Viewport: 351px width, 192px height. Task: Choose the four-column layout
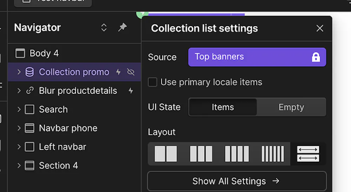pyautogui.click(x=237, y=154)
